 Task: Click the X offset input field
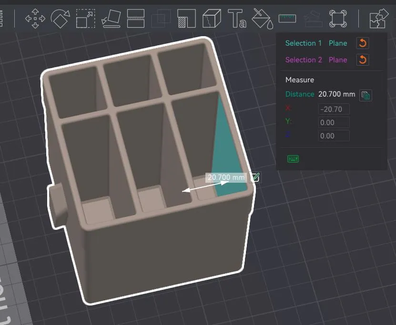pos(334,109)
